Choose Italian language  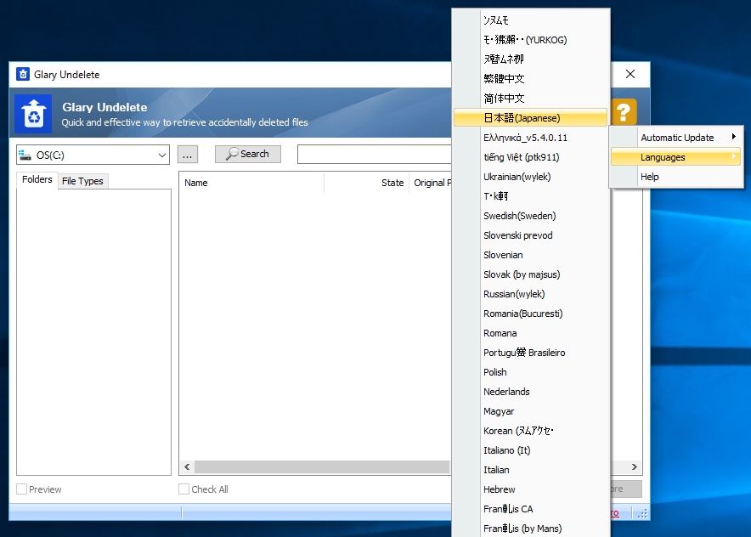pos(531,470)
